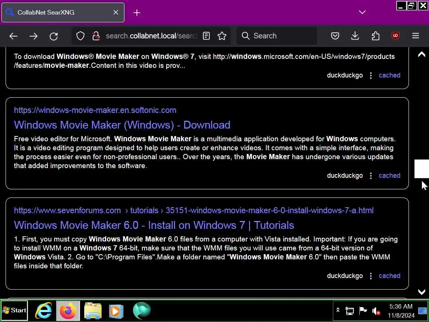This screenshot has height=322, width=429.
Task: Open cached link for Microsoft video result
Action: [x=389, y=75]
